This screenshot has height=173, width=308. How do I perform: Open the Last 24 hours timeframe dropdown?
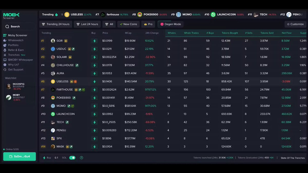(x=87, y=24)
